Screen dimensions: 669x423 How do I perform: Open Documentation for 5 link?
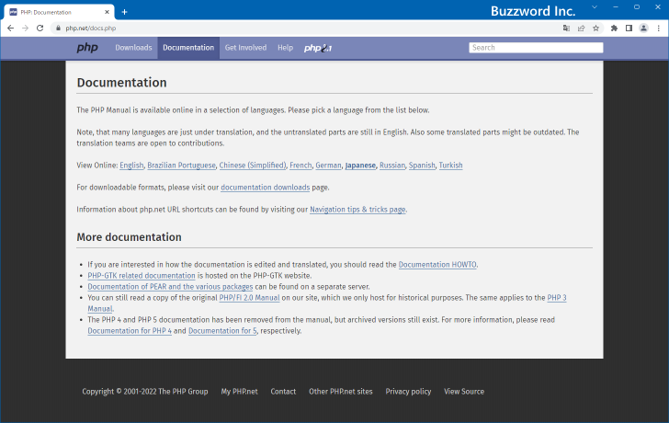[x=222, y=331]
